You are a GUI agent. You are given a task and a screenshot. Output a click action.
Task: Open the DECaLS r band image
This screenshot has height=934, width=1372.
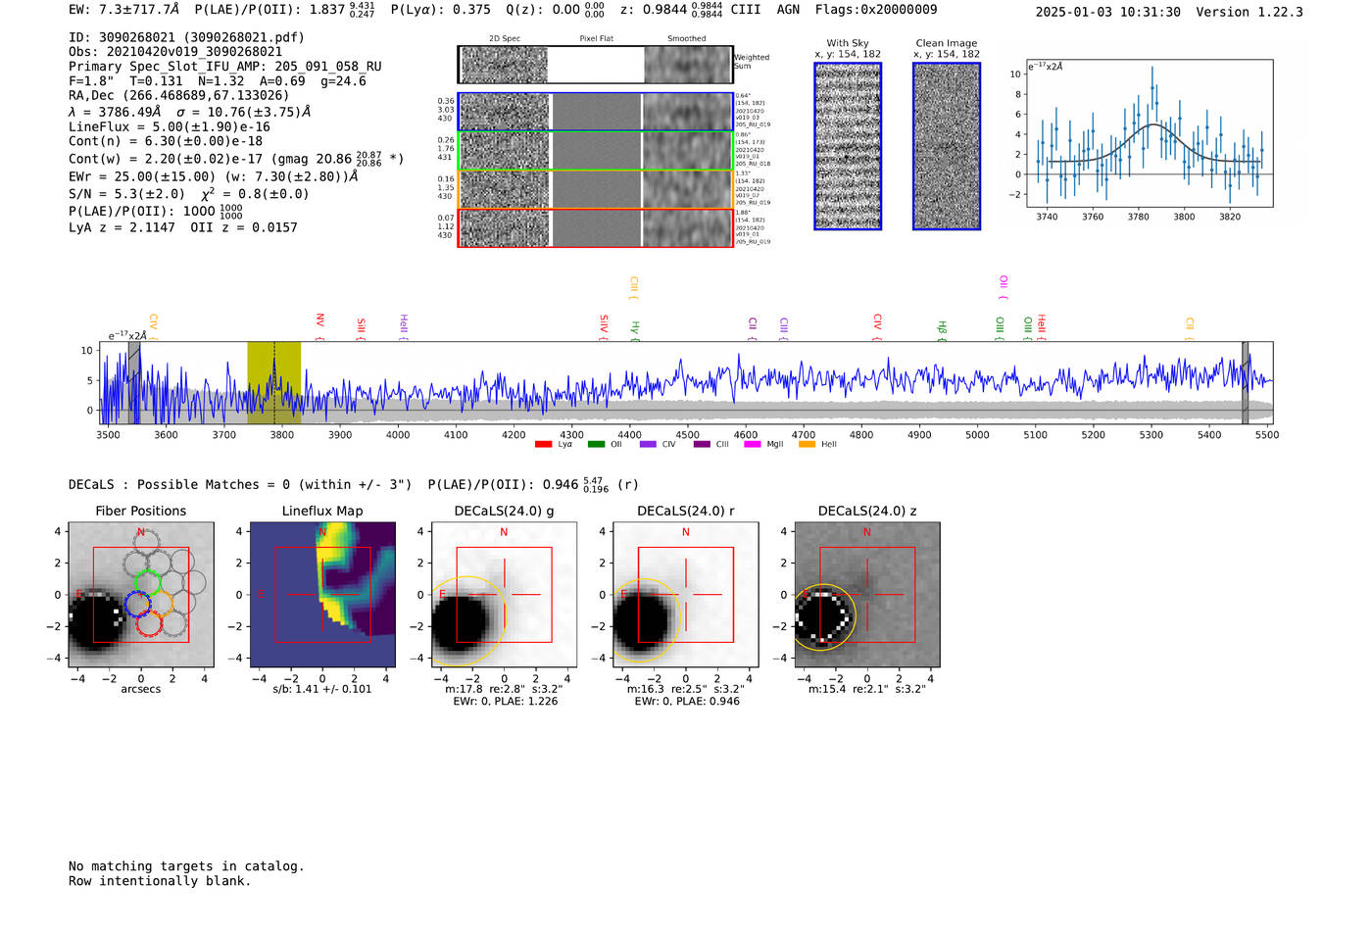[685, 595]
